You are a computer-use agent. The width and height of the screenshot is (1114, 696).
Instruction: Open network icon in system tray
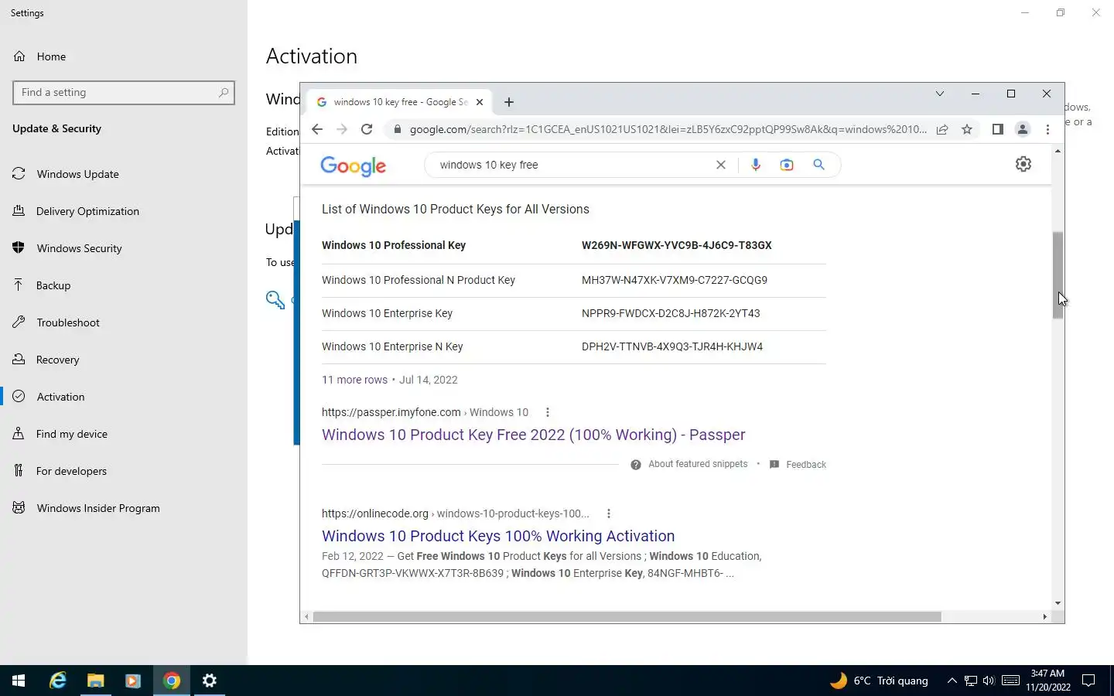[x=970, y=681]
